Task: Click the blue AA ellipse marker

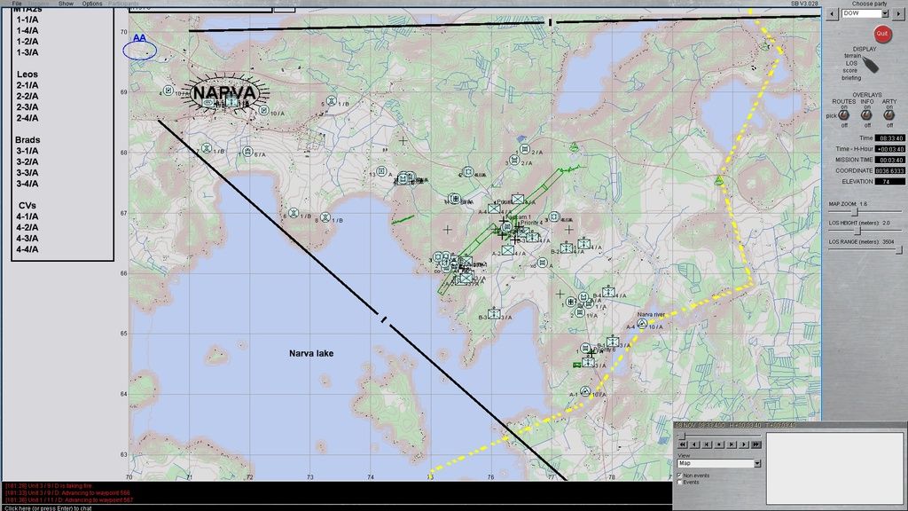Action: point(139,51)
